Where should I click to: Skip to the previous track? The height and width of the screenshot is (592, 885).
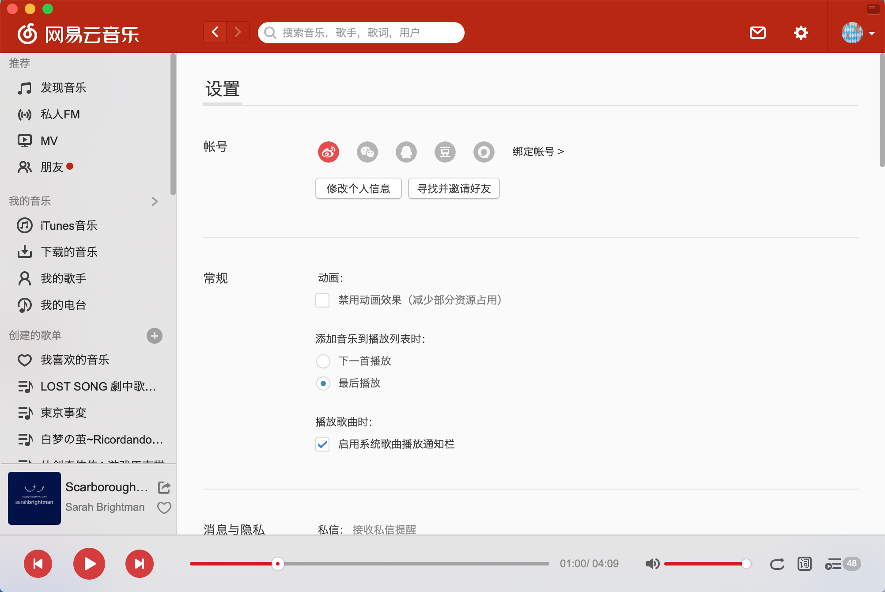pyautogui.click(x=38, y=564)
